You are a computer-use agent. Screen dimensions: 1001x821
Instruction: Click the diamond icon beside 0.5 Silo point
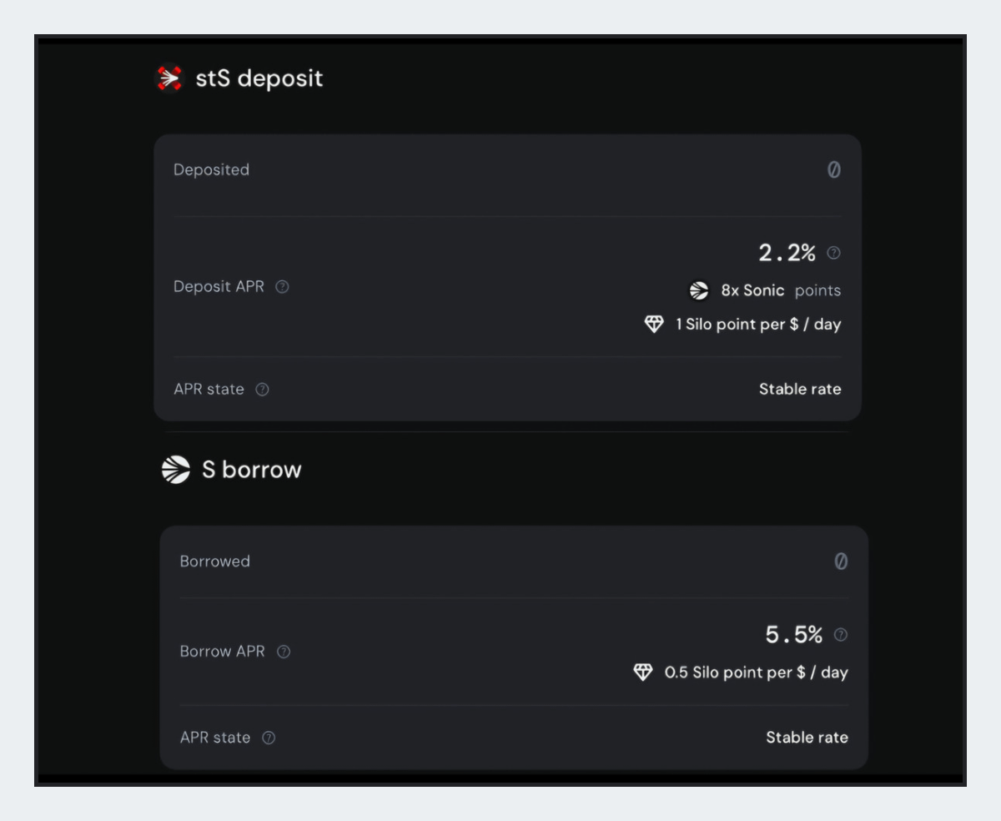tap(643, 672)
